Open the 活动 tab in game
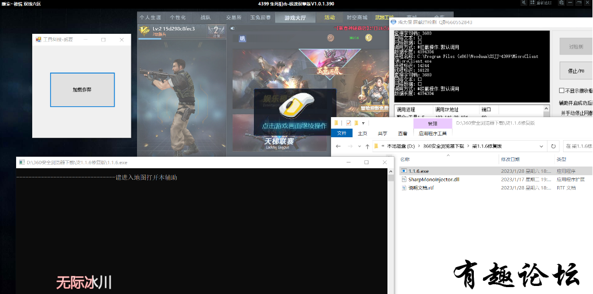Image resolution: width=593 pixels, height=294 pixels. [x=329, y=17]
